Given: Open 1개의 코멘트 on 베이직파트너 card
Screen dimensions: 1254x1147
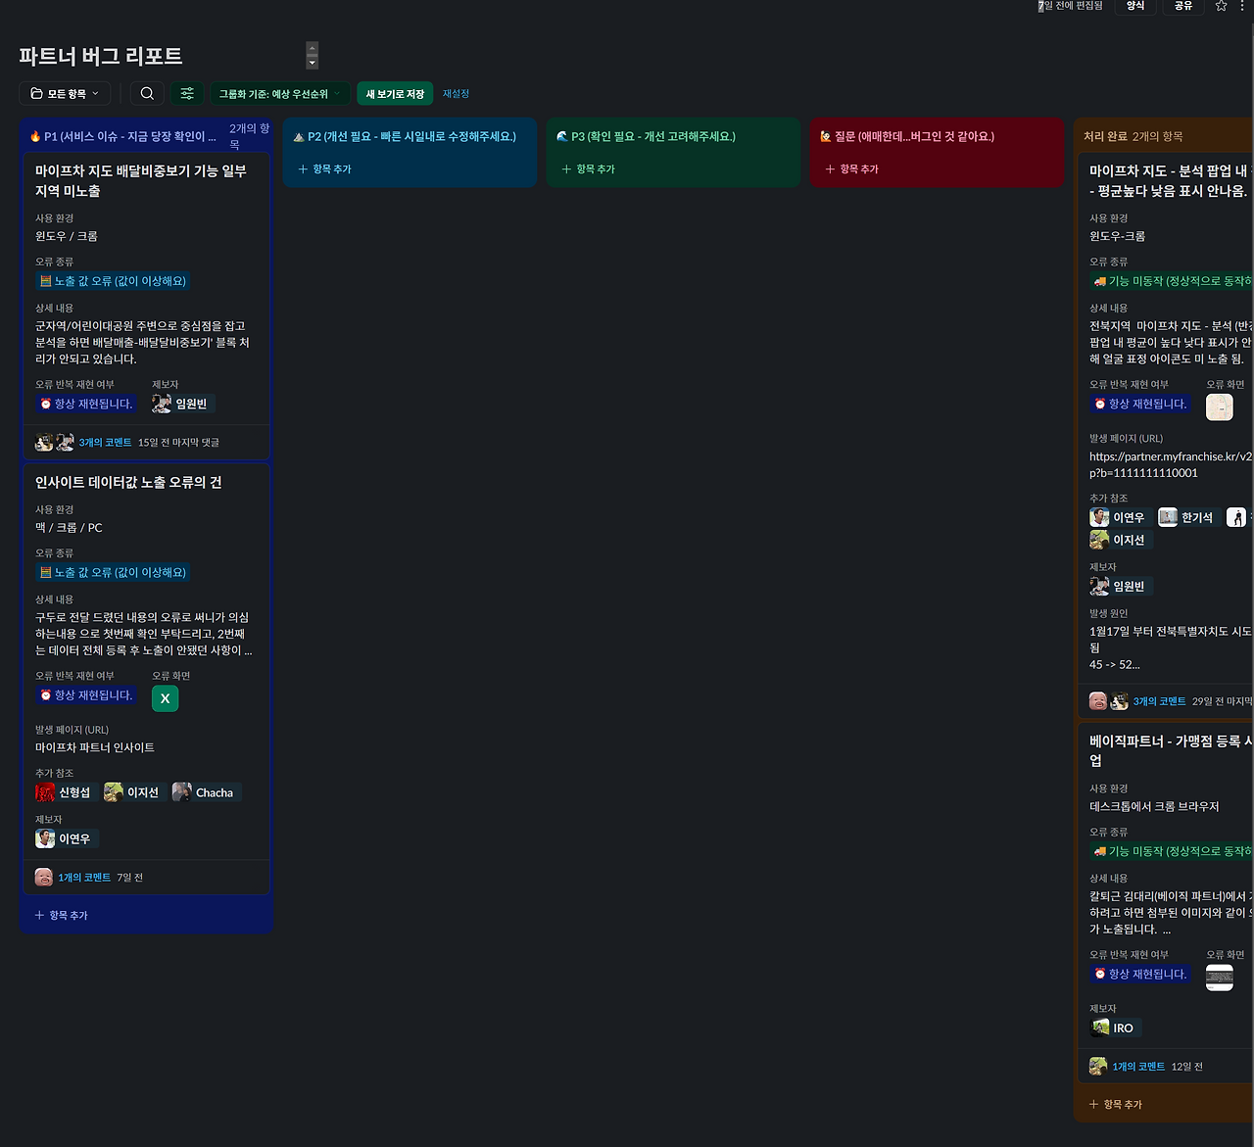Looking at the screenshot, I should [x=1138, y=1067].
